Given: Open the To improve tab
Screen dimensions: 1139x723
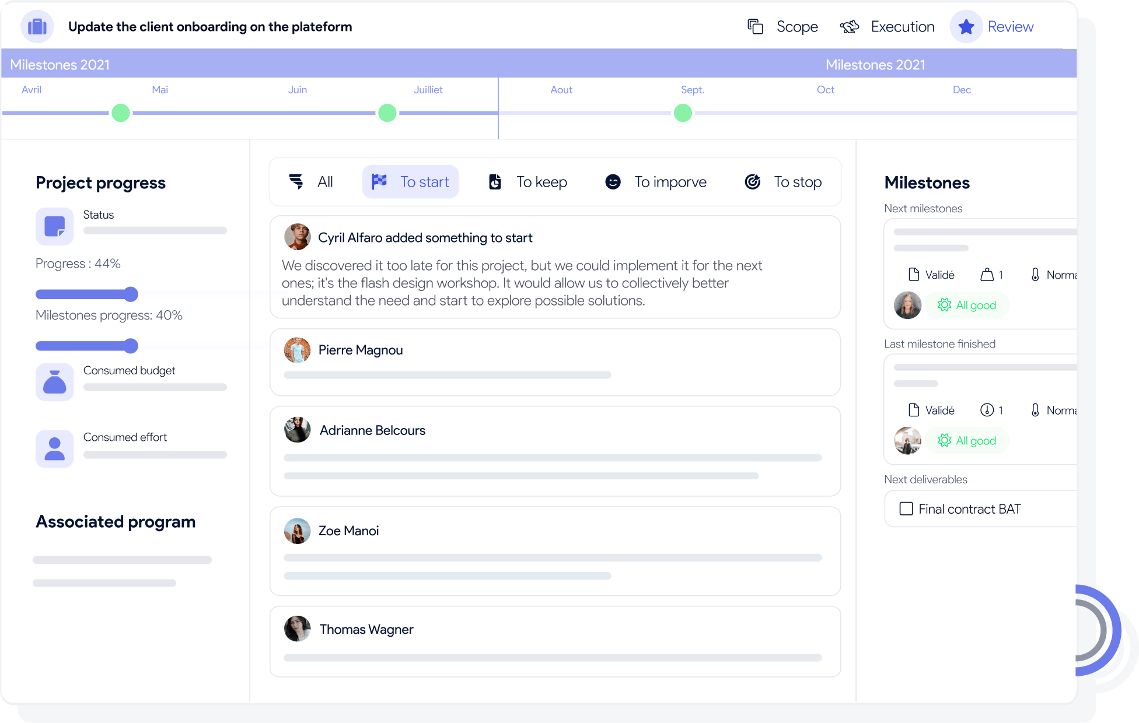Looking at the screenshot, I should pyautogui.click(x=656, y=182).
